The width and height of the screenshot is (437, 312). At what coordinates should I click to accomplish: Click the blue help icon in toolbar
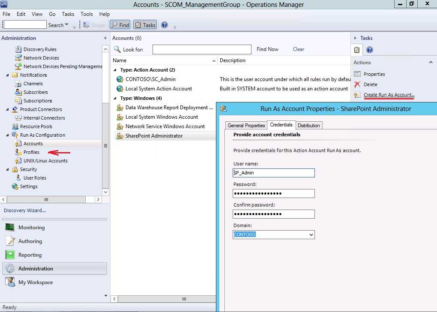pyautogui.click(x=165, y=25)
